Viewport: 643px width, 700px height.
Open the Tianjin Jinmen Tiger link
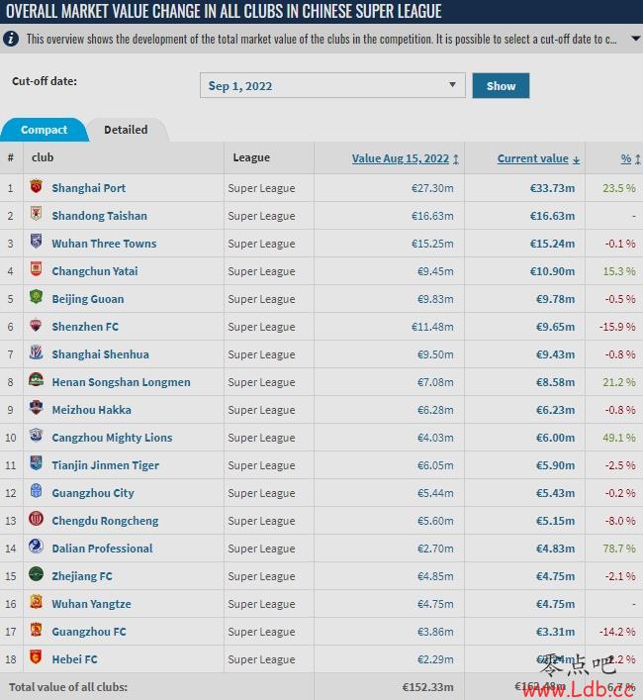tap(105, 465)
